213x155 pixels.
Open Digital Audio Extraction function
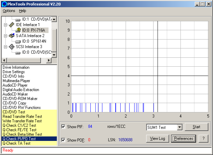(x=21, y=90)
